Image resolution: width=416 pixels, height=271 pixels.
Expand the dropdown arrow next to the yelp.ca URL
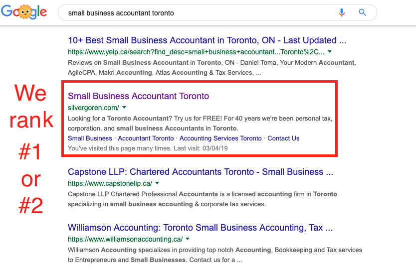330,52
